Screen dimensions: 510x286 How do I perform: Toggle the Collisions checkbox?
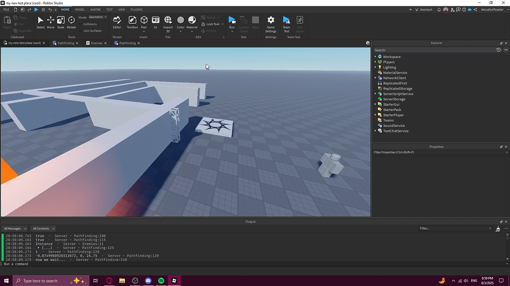pos(81,24)
